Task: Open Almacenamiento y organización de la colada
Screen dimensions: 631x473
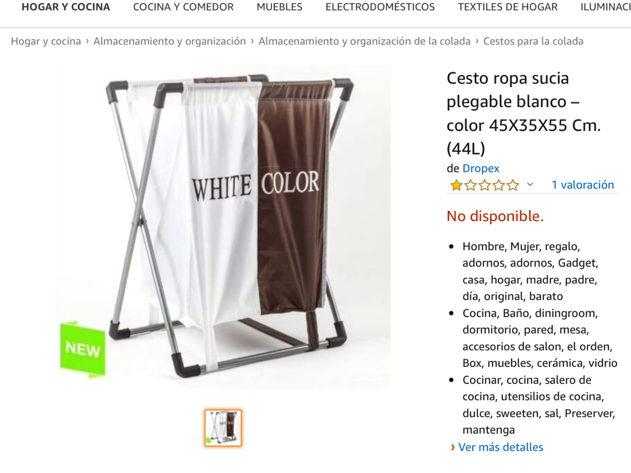Action: coord(364,41)
